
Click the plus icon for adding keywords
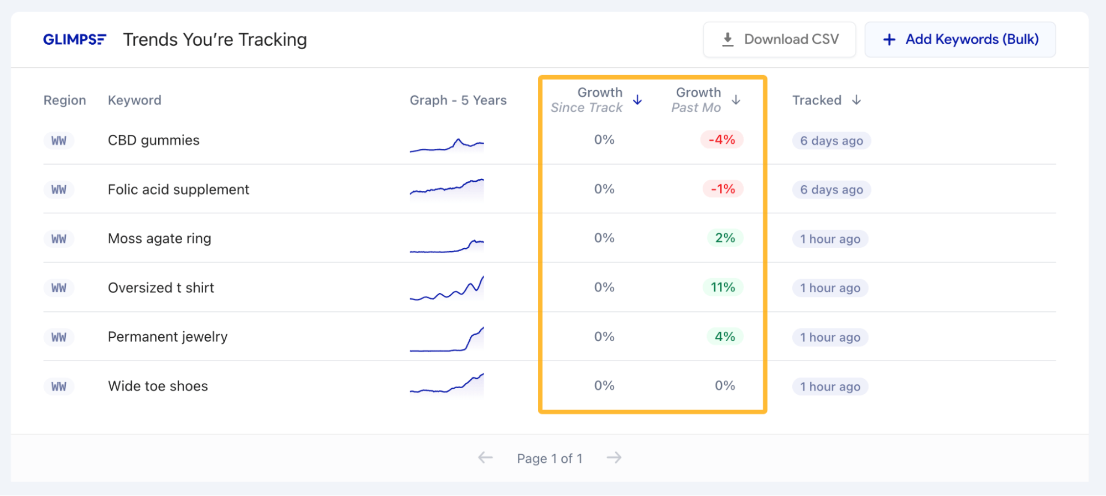point(889,40)
